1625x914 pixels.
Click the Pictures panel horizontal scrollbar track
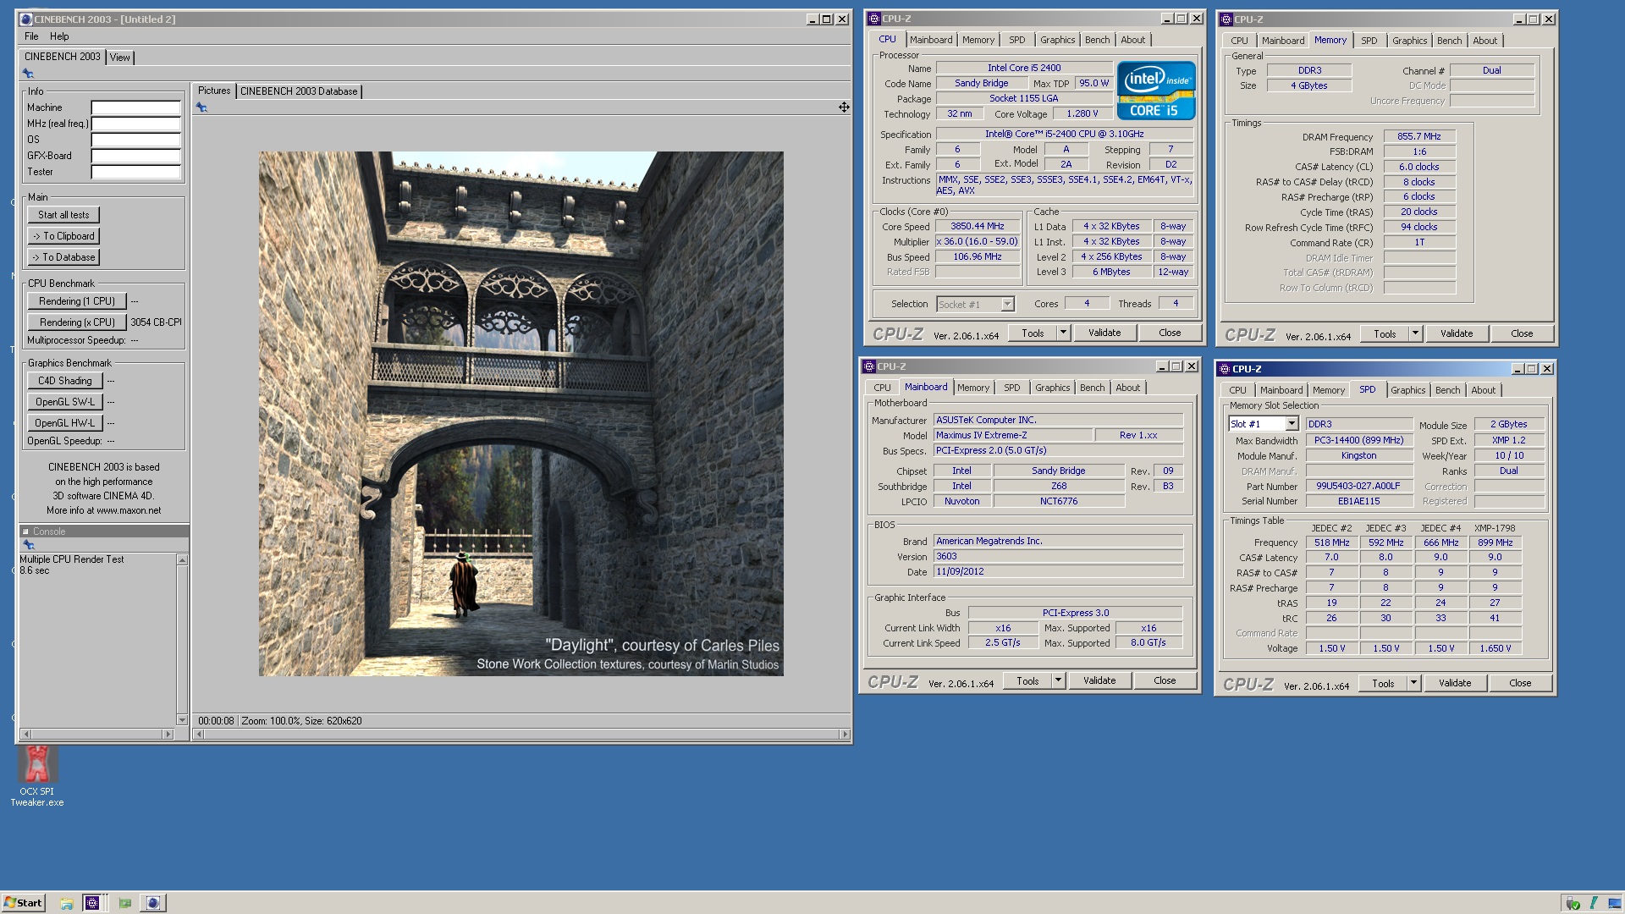pyautogui.click(x=521, y=734)
